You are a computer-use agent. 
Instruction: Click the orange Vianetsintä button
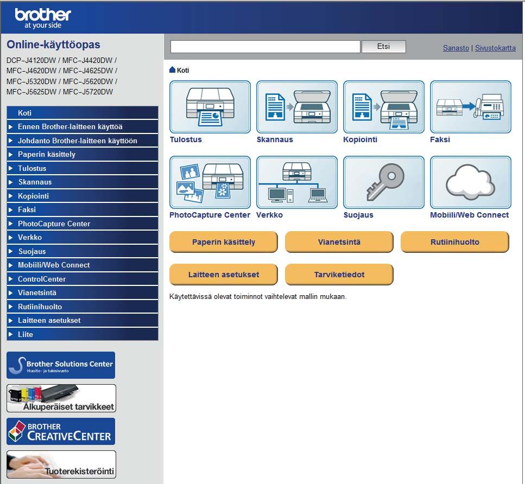(x=339, y=241)
